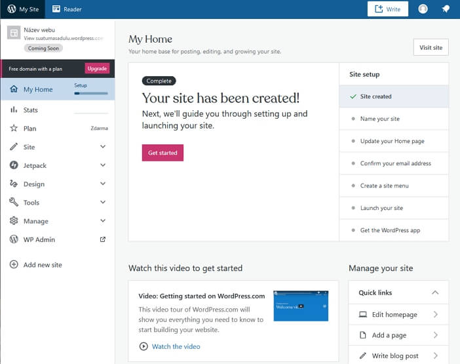Expand the Tools menu chevron
The image size is (460, 364).
[x=103, y=202]
